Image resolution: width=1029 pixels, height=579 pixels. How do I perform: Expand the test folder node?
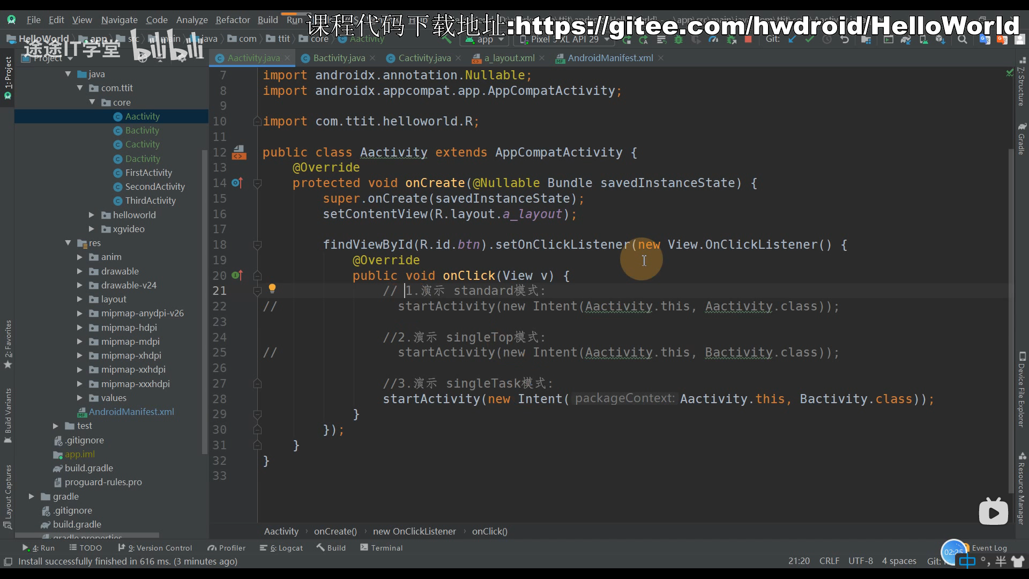(56, 426)
